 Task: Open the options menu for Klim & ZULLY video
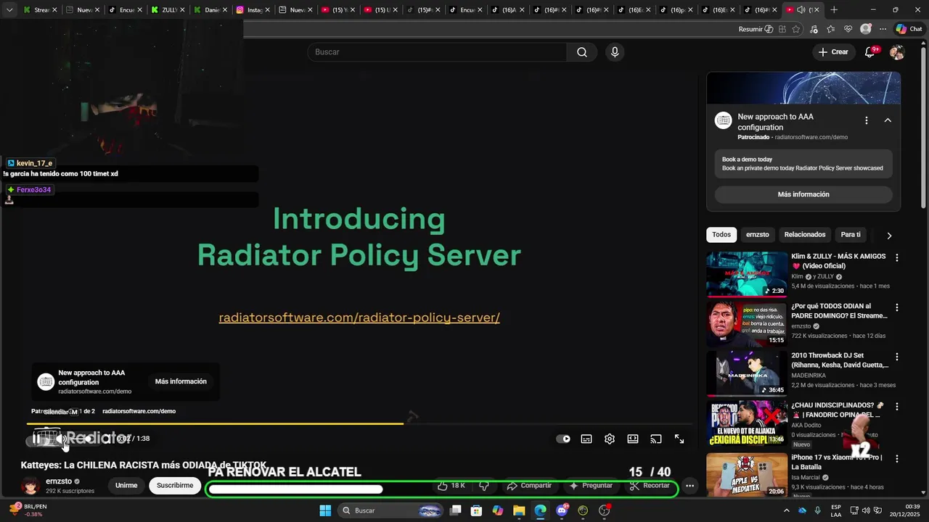click(x=897, y=258)
